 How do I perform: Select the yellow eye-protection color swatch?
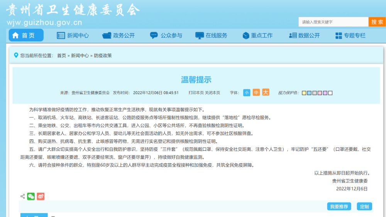[304, 93]
